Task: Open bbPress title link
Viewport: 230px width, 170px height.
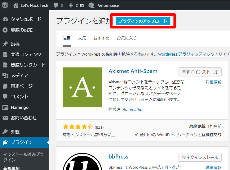Action: (118, 157)
